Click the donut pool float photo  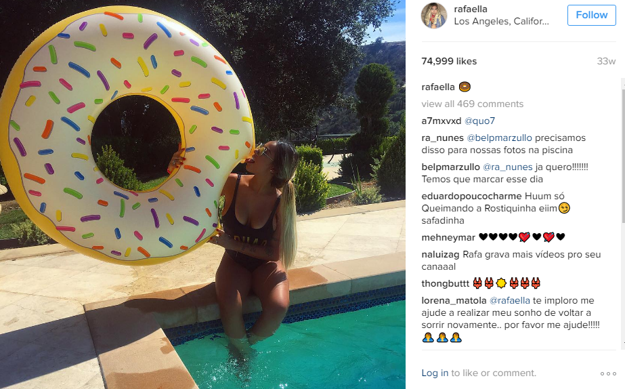(x=202, y=194)
